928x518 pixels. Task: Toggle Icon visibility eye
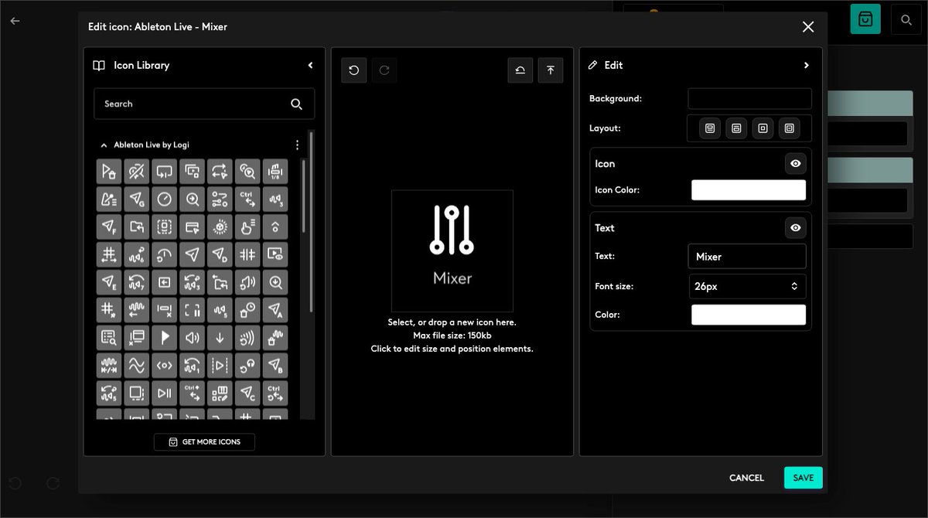[795, 164]
